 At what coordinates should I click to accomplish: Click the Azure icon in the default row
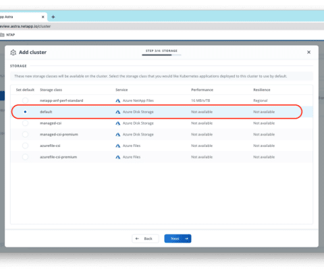[x=118, y=112]
